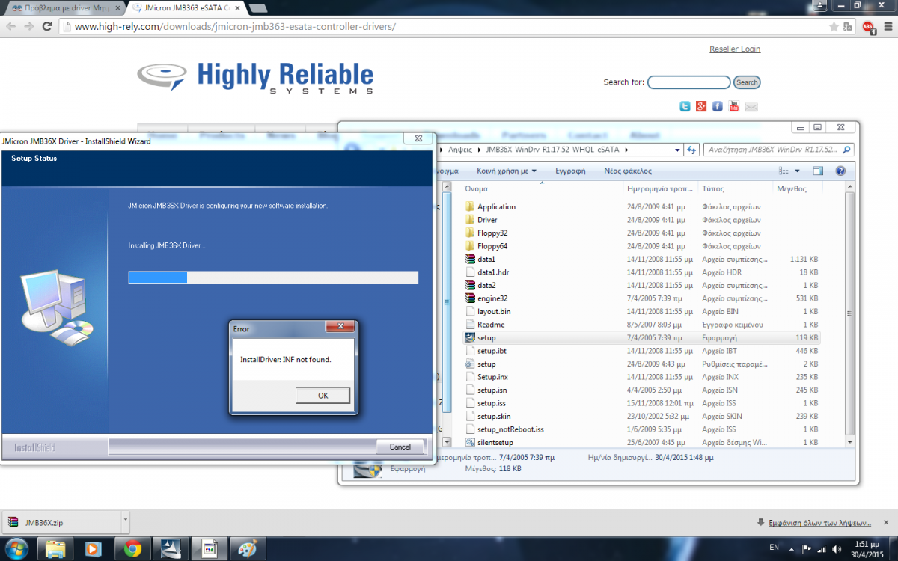Select the data1.hdr file
The image size is (898, 561).
point(492,272)
